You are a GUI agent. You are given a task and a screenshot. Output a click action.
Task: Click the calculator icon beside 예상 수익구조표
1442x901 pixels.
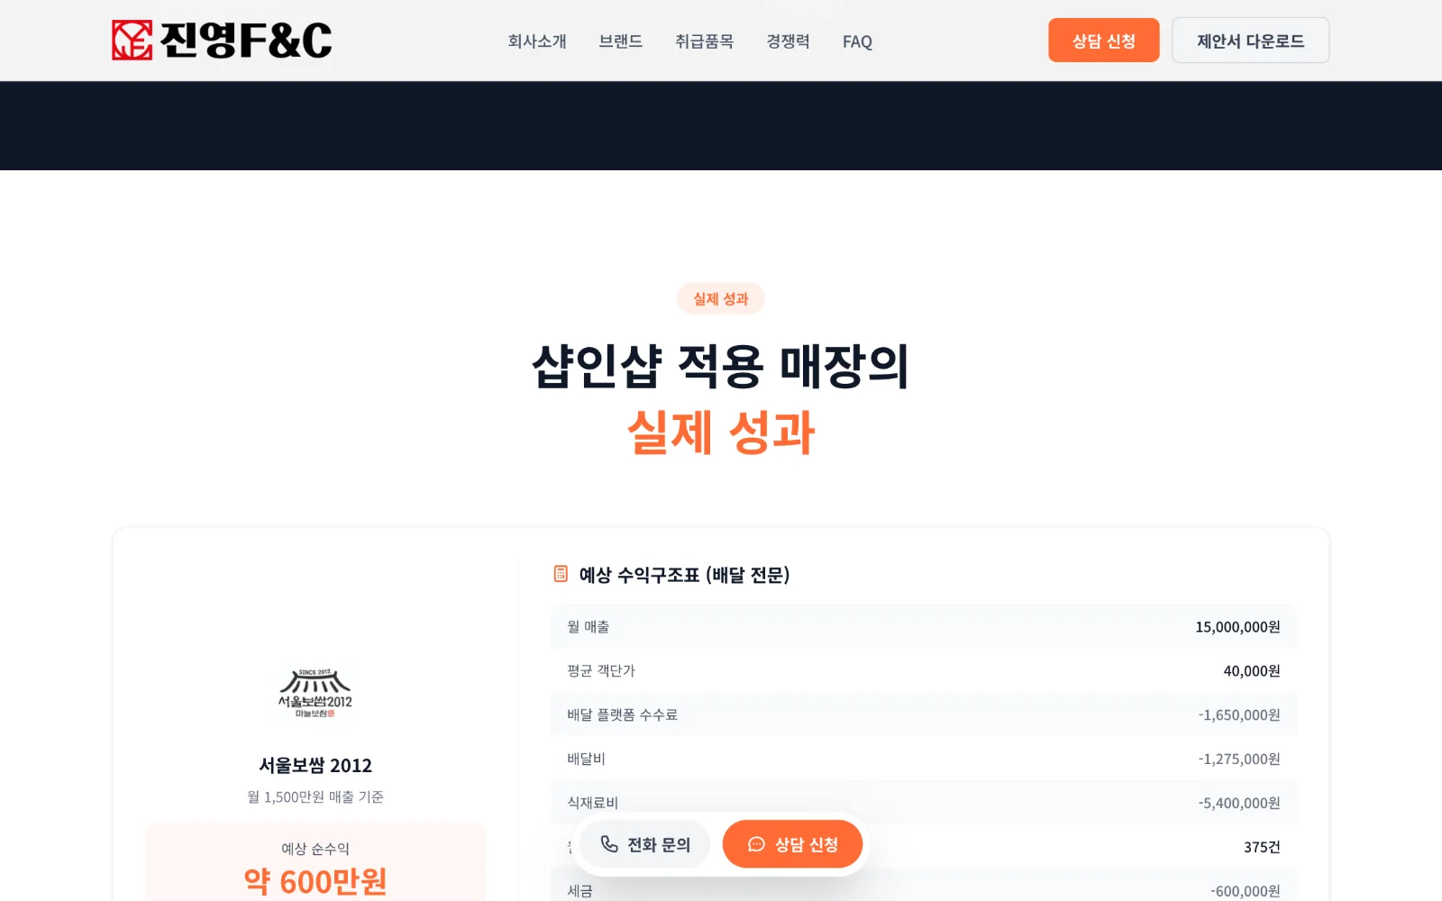(x=561, y=574)
